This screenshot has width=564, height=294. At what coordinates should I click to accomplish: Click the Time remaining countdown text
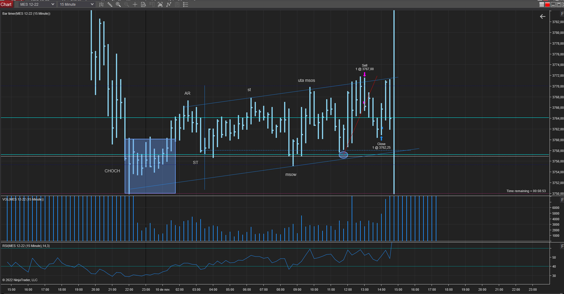(526, 191)
